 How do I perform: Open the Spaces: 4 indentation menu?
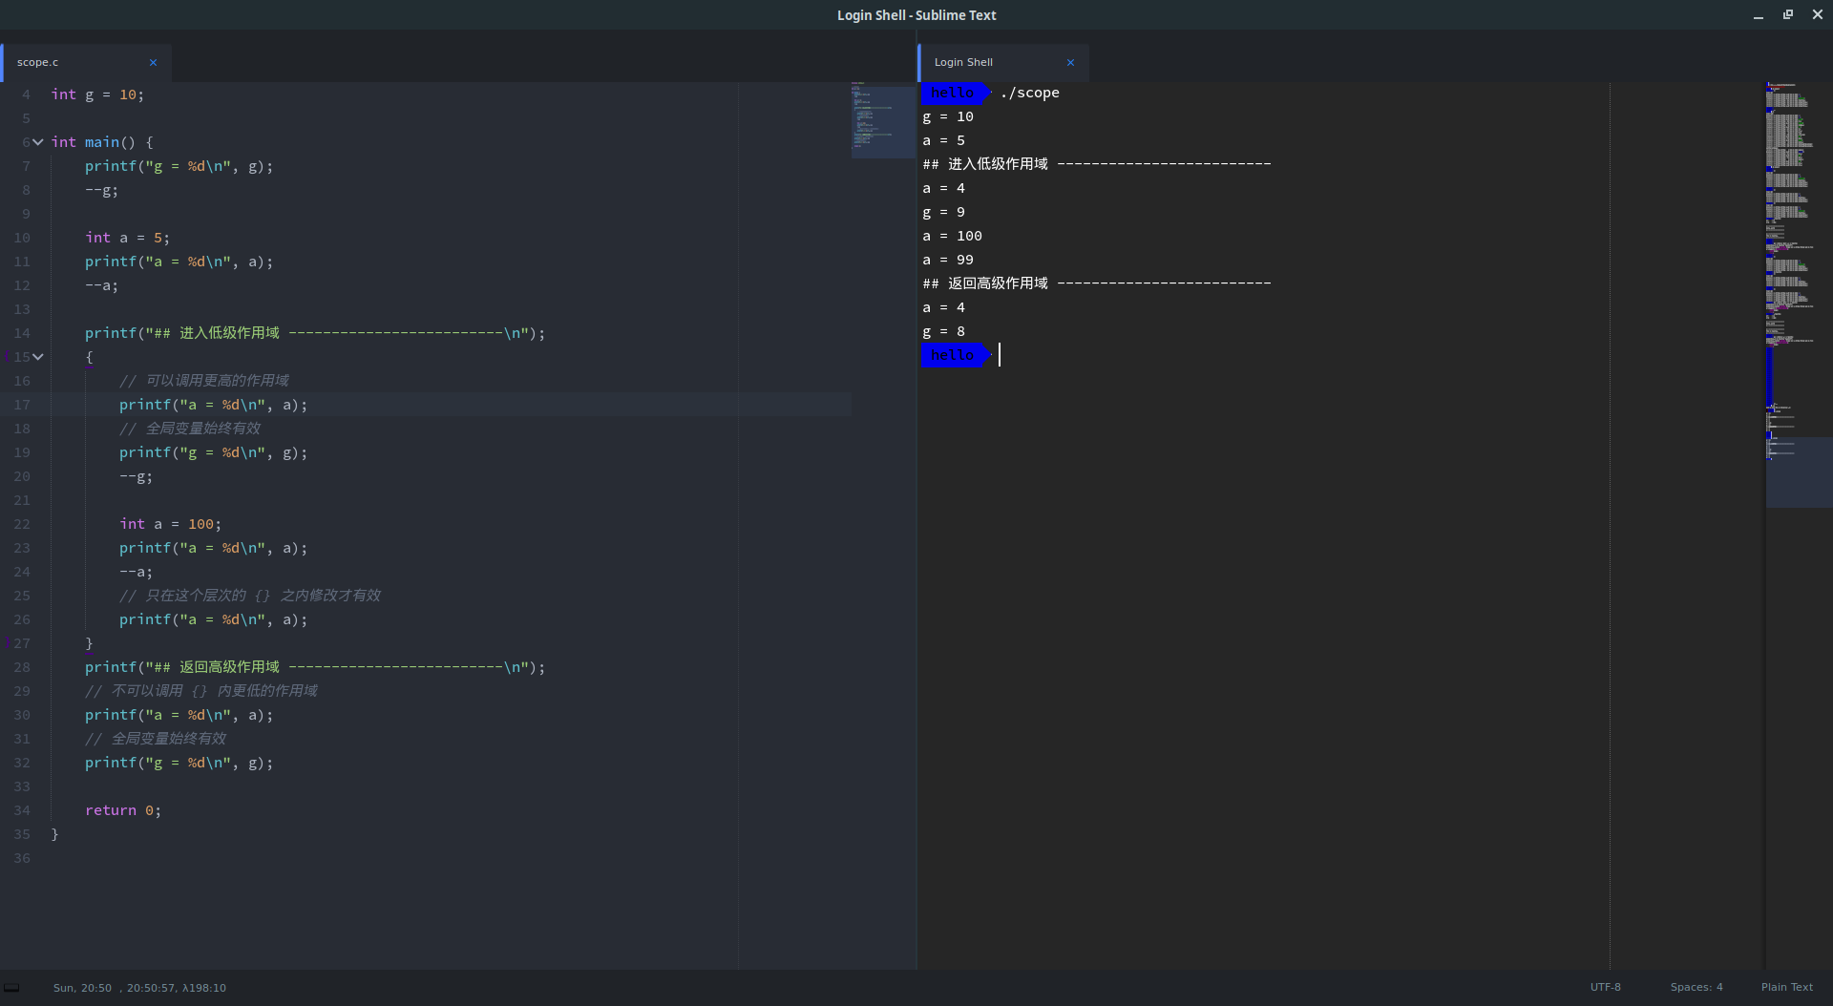pyautogui.click(x=1696, y=988)
